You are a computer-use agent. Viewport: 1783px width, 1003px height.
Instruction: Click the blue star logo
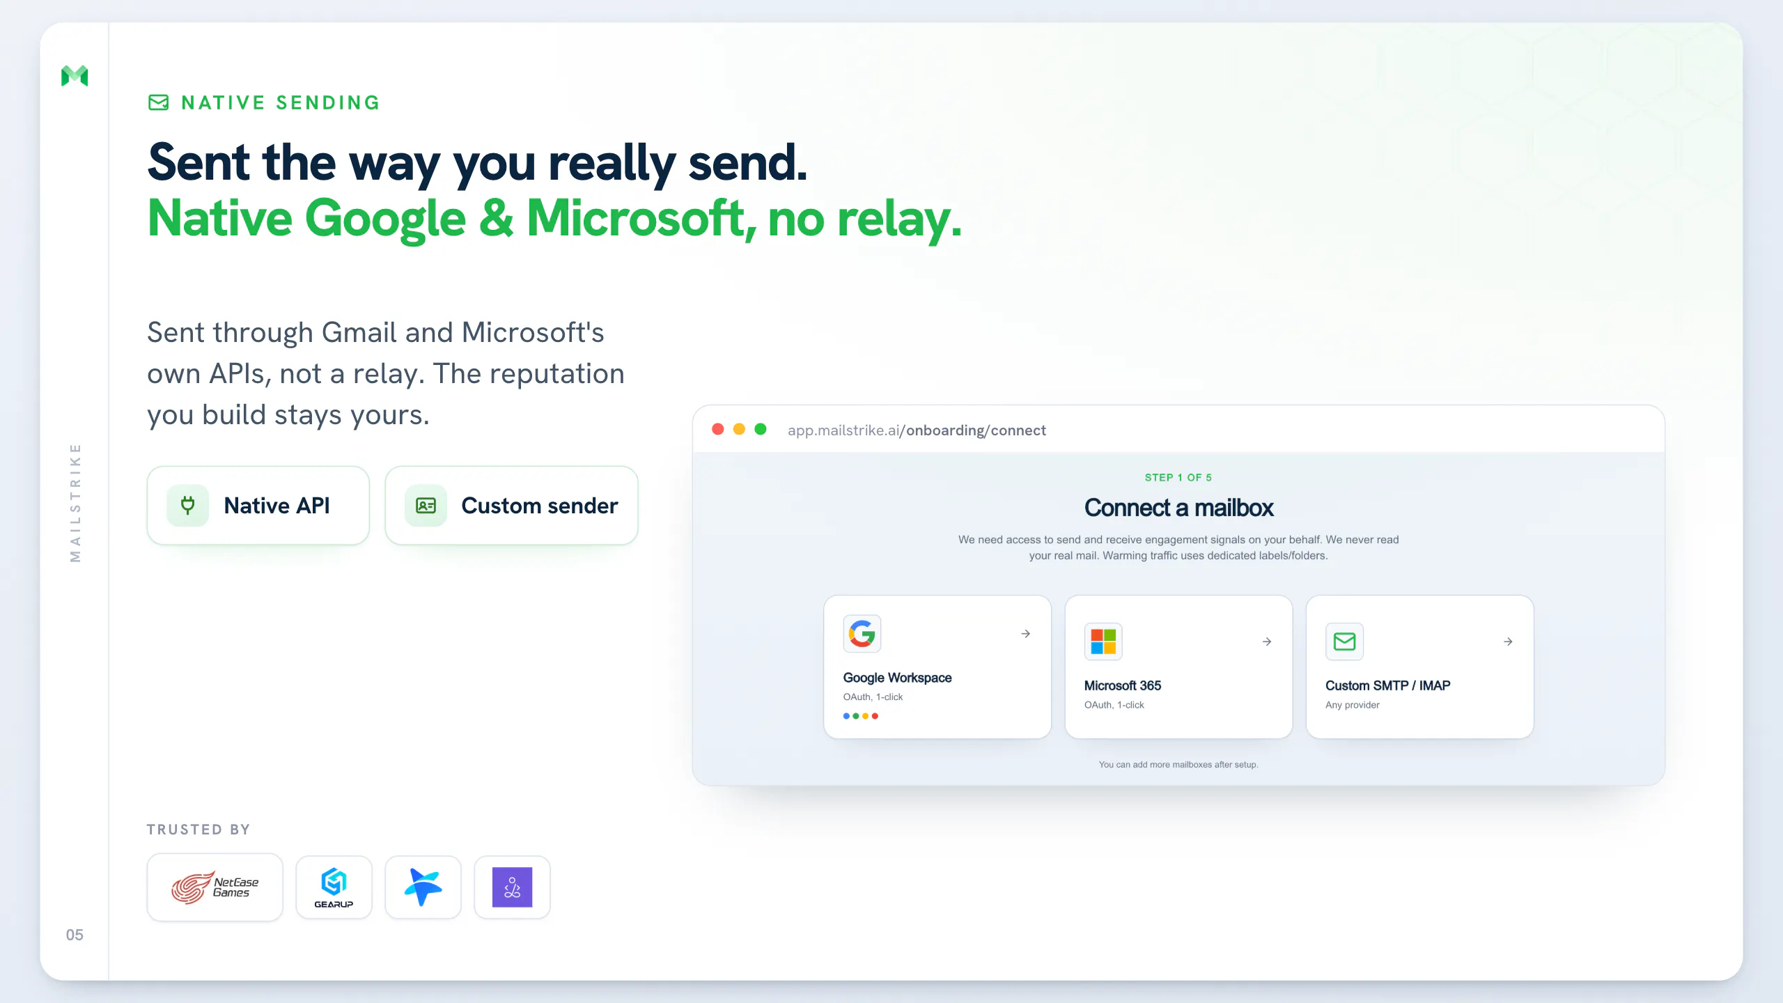[423, 887]
